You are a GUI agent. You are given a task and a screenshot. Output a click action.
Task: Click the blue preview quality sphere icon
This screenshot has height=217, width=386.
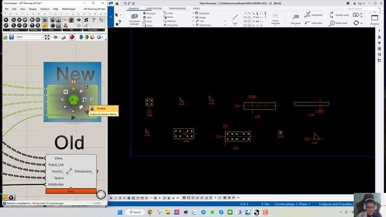click(99, 37)
